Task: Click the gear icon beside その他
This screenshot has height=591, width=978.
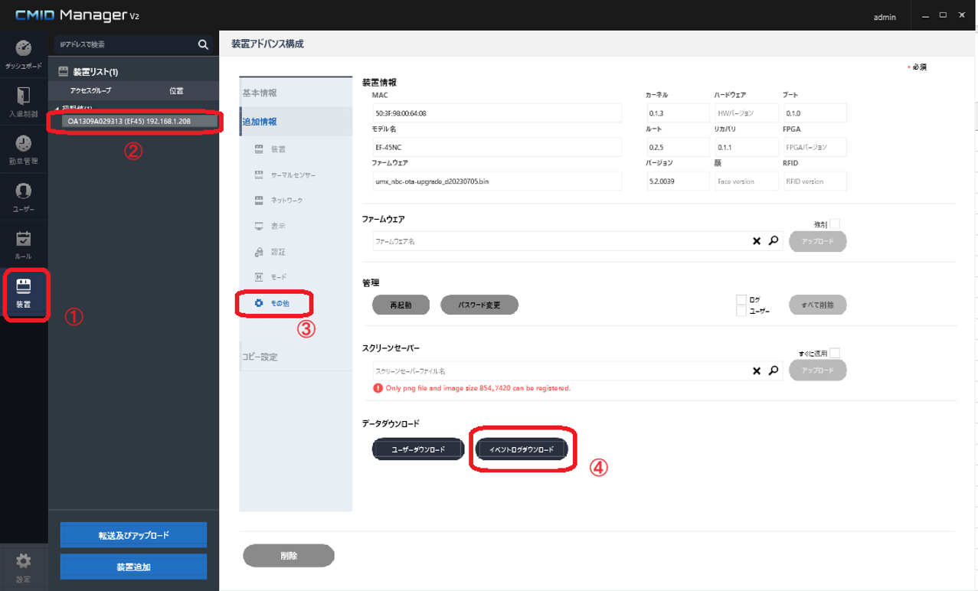Action: point(259,303)
